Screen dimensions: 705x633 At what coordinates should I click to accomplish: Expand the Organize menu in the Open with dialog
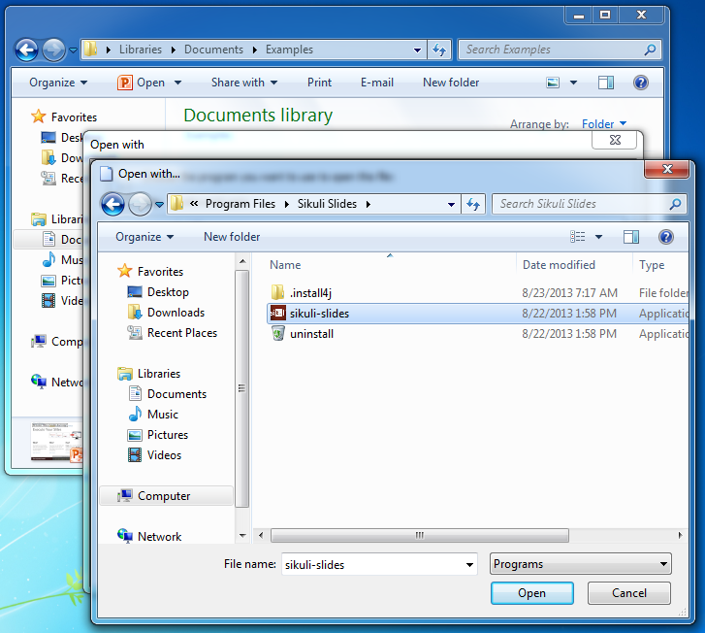[144, 237]
